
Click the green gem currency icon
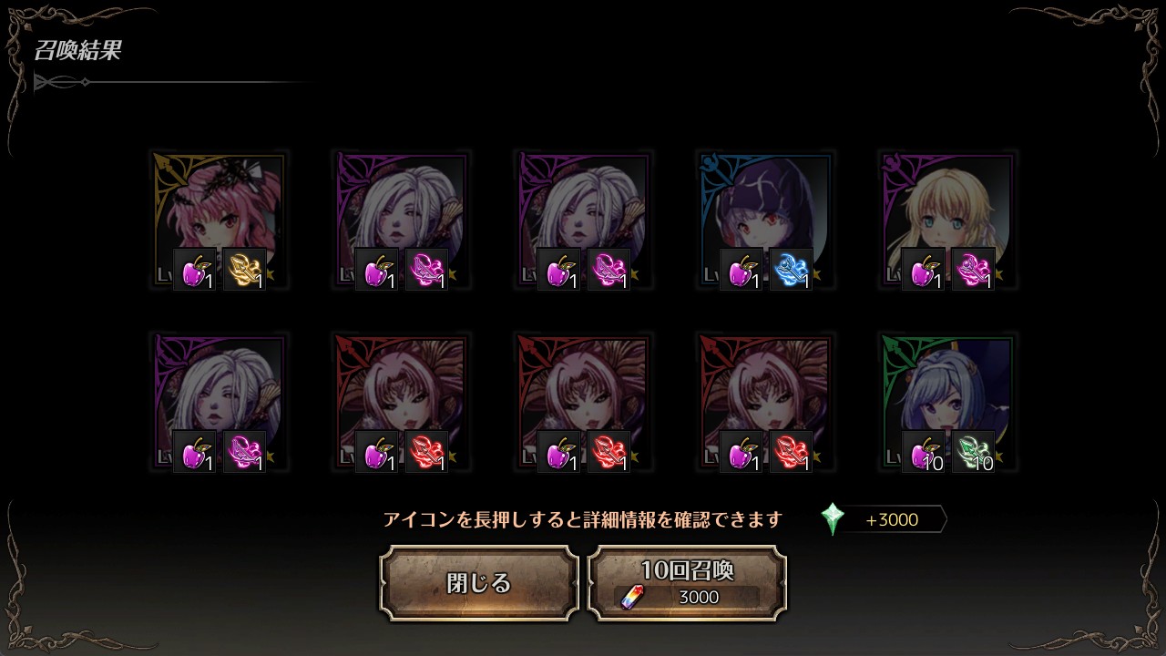pyautogui.click(x=833, y=519)
